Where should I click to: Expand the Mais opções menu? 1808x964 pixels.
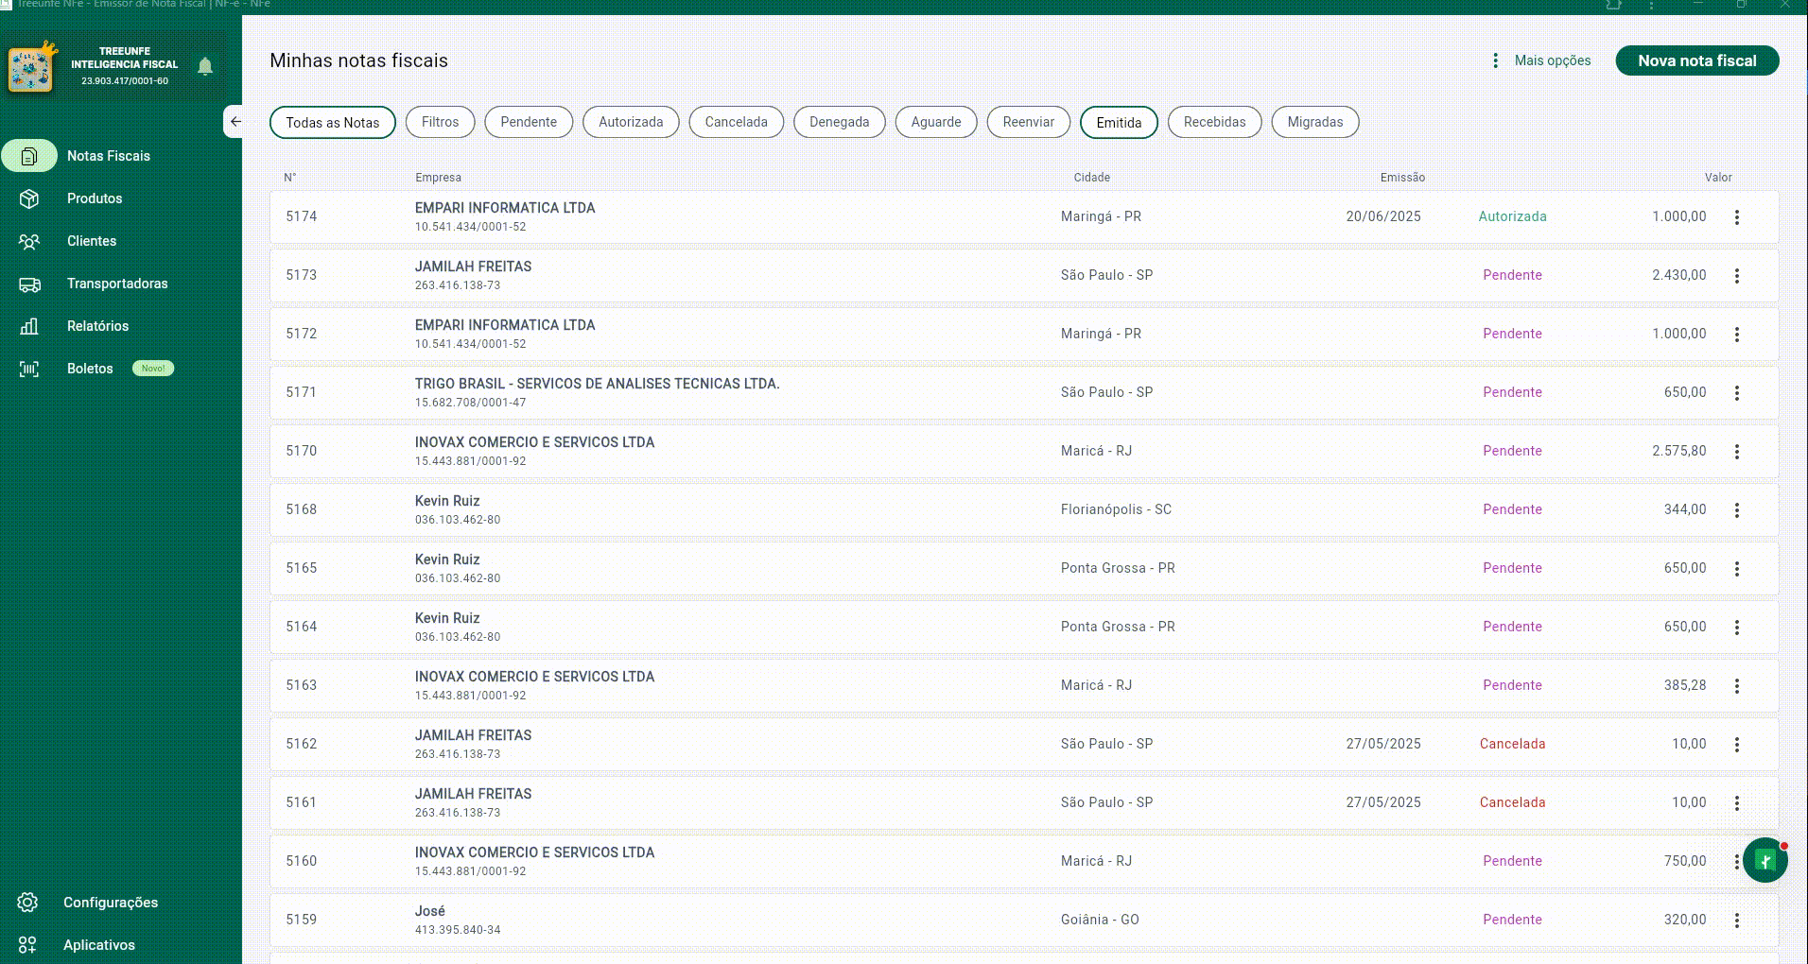point(1541,60)
